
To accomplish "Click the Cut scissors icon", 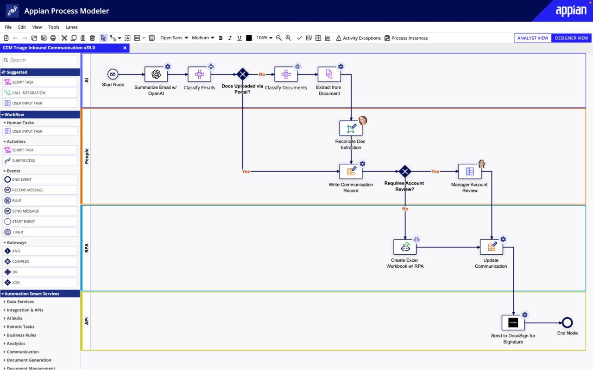I will (x=64, y=38).
